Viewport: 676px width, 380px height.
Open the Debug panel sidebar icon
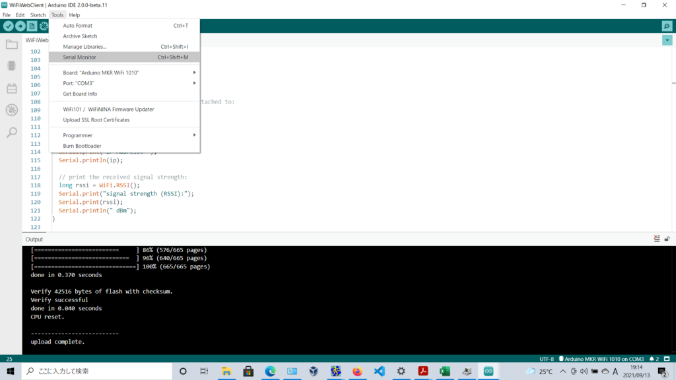pyautogui.click(x=12, y=110)
